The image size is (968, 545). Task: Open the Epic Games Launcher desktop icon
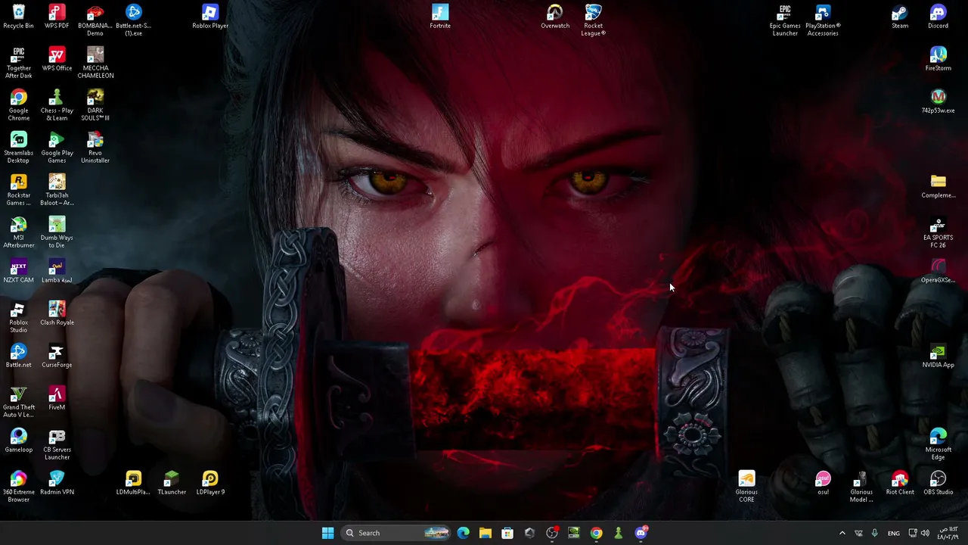pyautogui.click(x=785, y=20)
